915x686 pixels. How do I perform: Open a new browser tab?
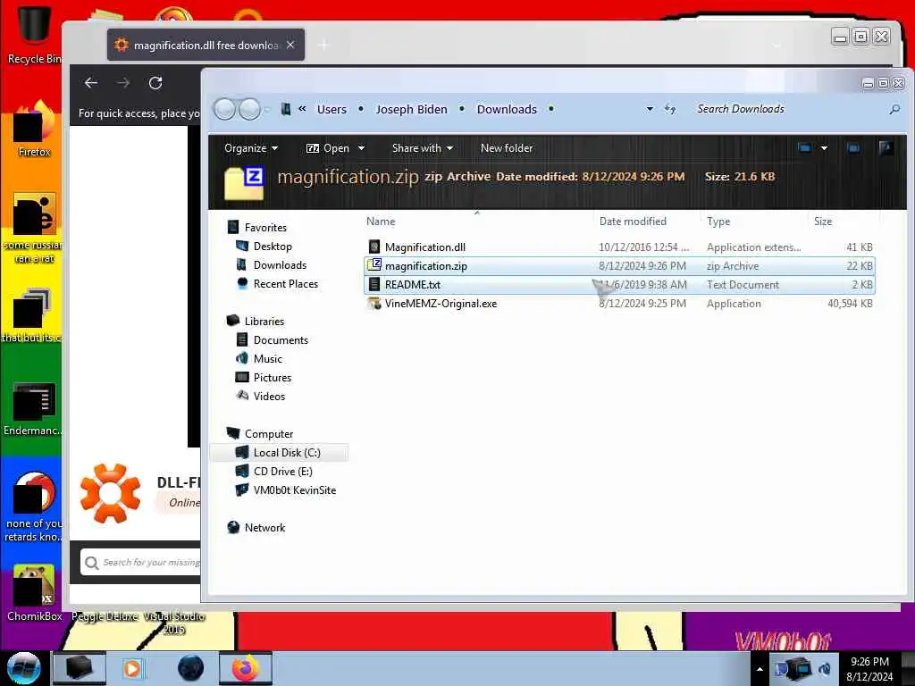coord(323,45)
